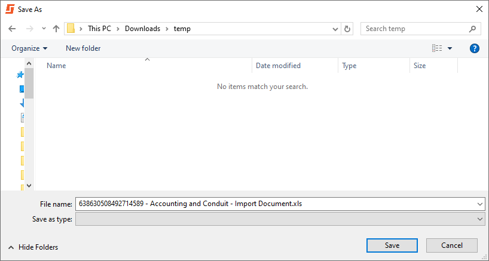Open the Save as type combo box
489x261 pixels.
pos(280,219)
